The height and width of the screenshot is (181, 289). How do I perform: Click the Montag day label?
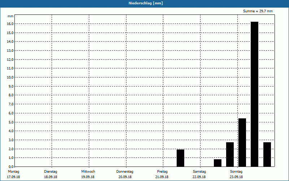[x=13, y=171]
